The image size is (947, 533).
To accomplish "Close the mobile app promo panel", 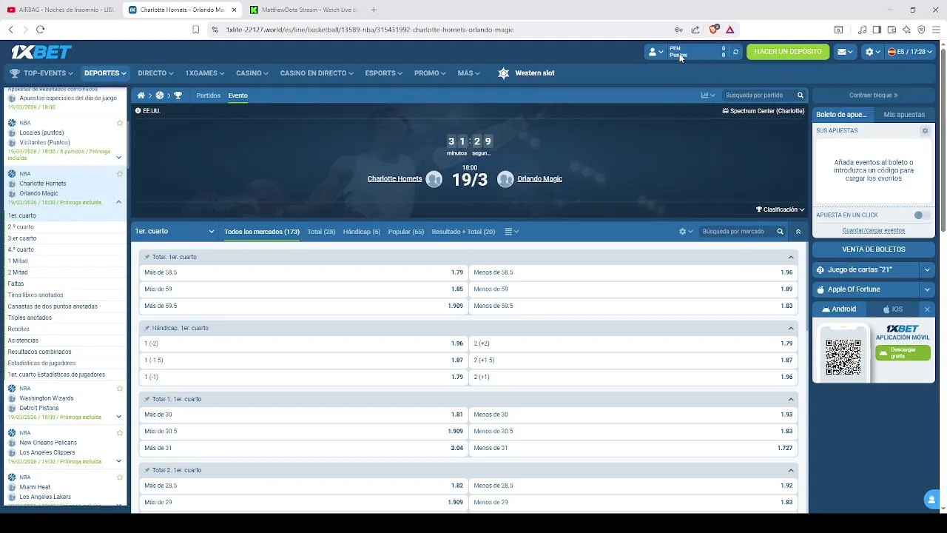I will coord(927,309).
